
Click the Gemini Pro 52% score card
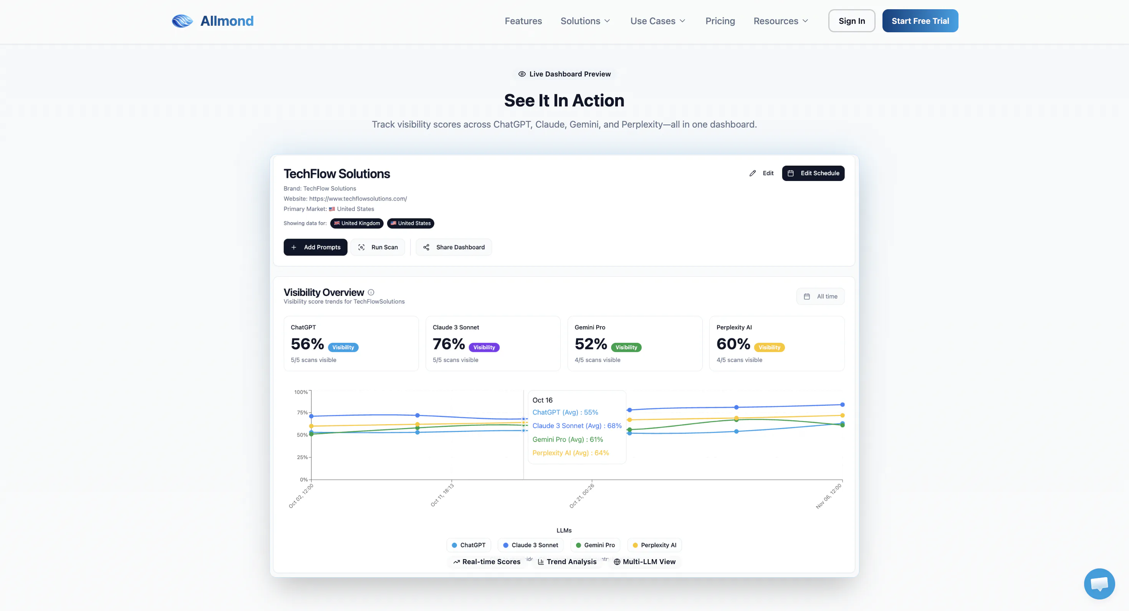(635, 344)
